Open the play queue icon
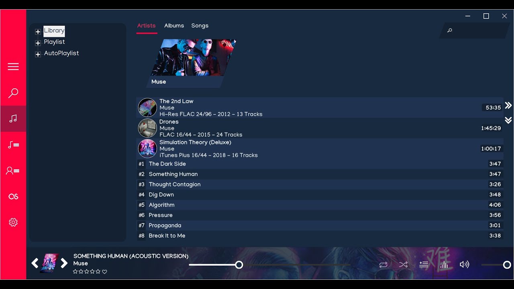Image resolution: width=514 pixels, height=289 pixels. 424,265
